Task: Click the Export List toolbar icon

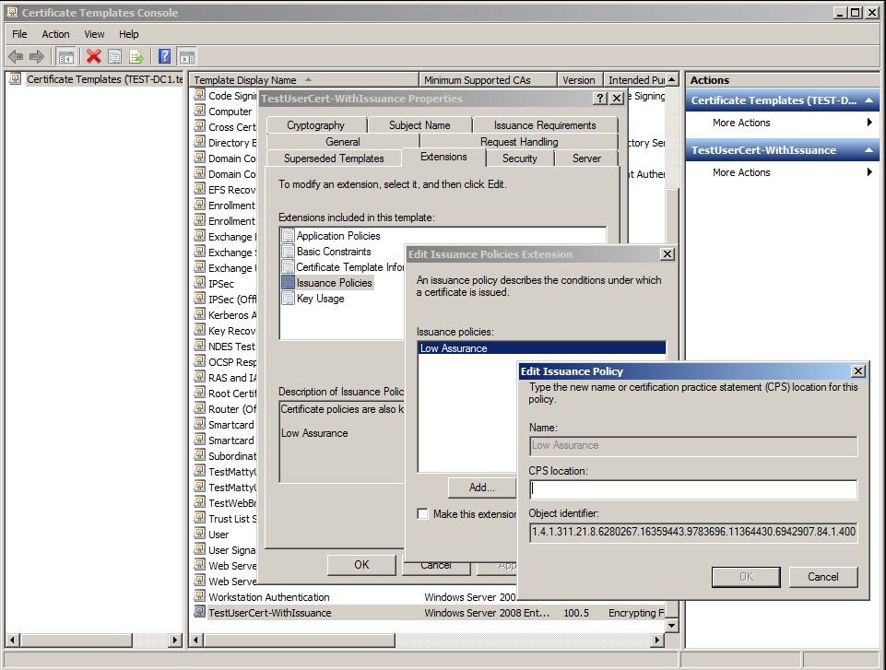Action: click(136, 56)
